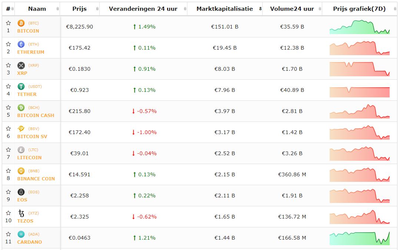Sort by Veranderingen 24 uur column
Screen dimensions: 400x250
tap(143, 9)
